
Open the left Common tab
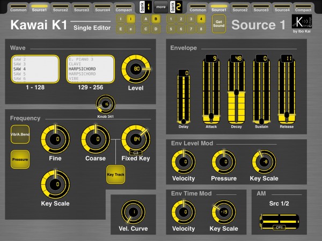(x=18, y=8)
